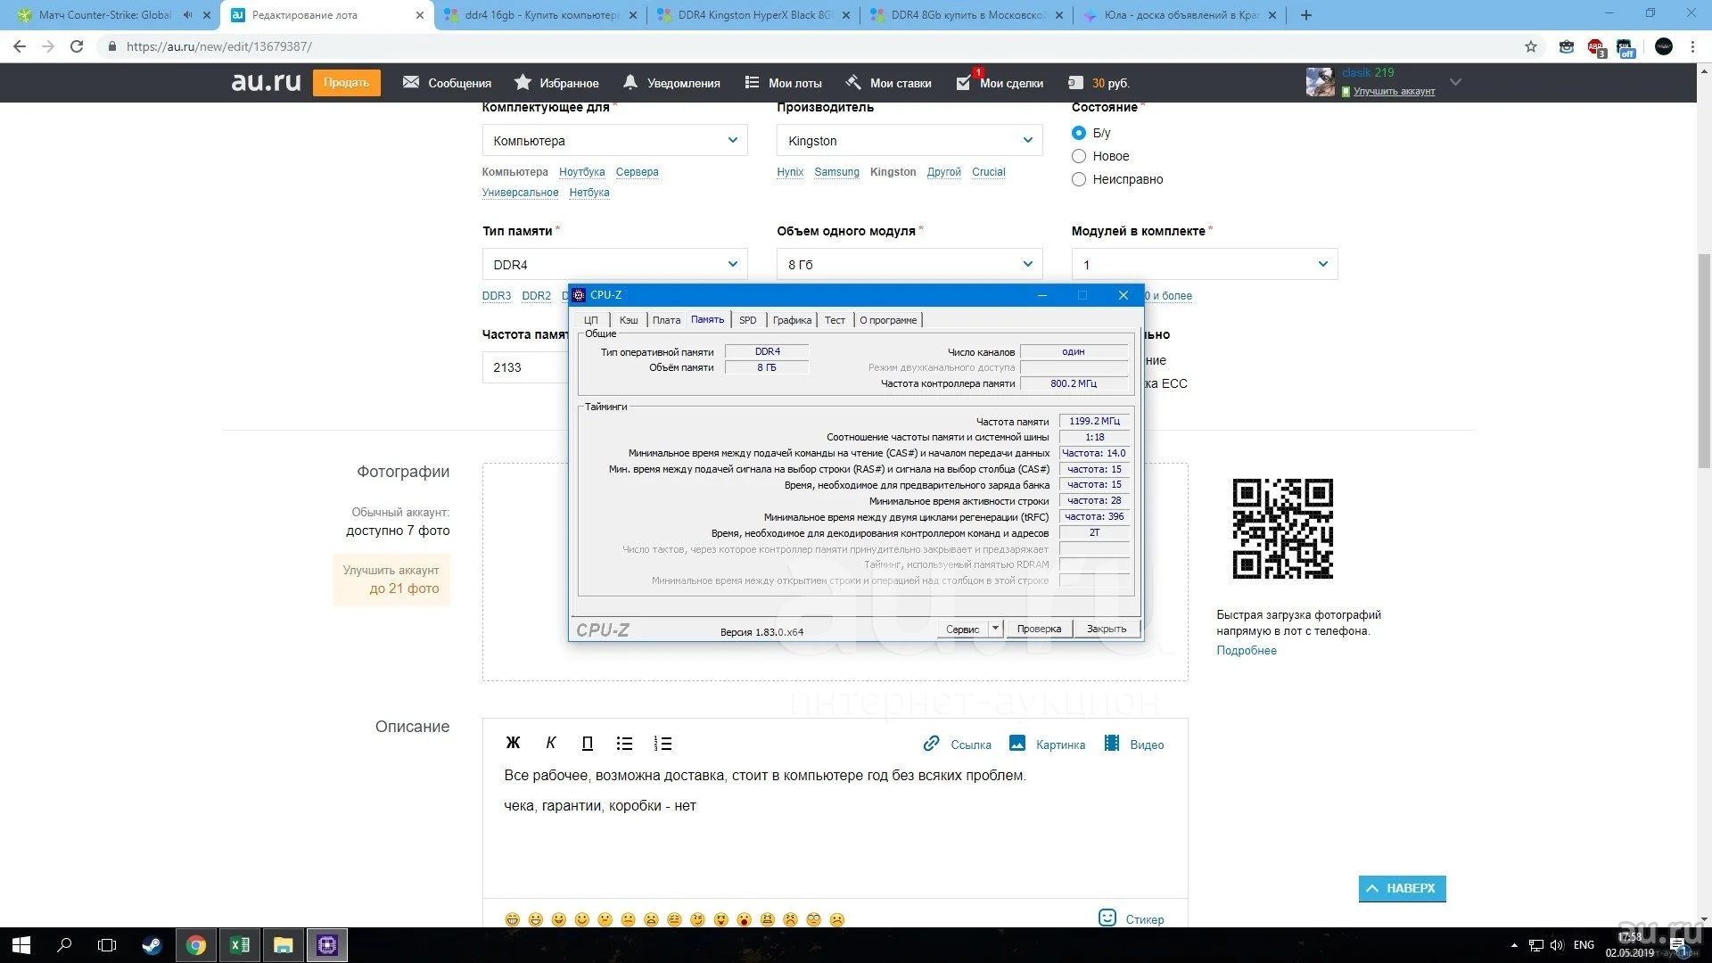Open Favorites star icon

[523, 82]
